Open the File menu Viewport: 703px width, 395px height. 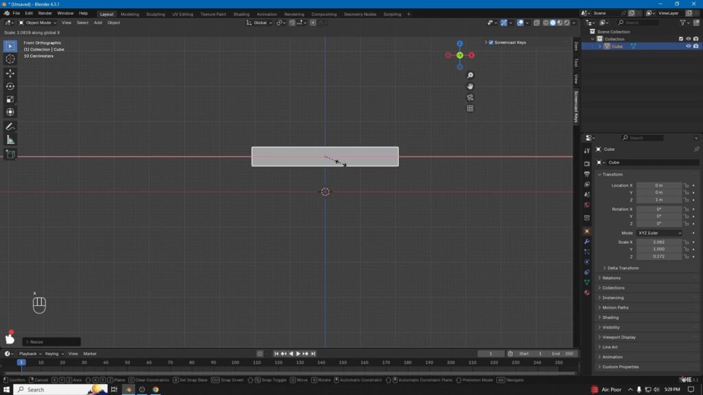pyautogui.click(x=16, y=14)
